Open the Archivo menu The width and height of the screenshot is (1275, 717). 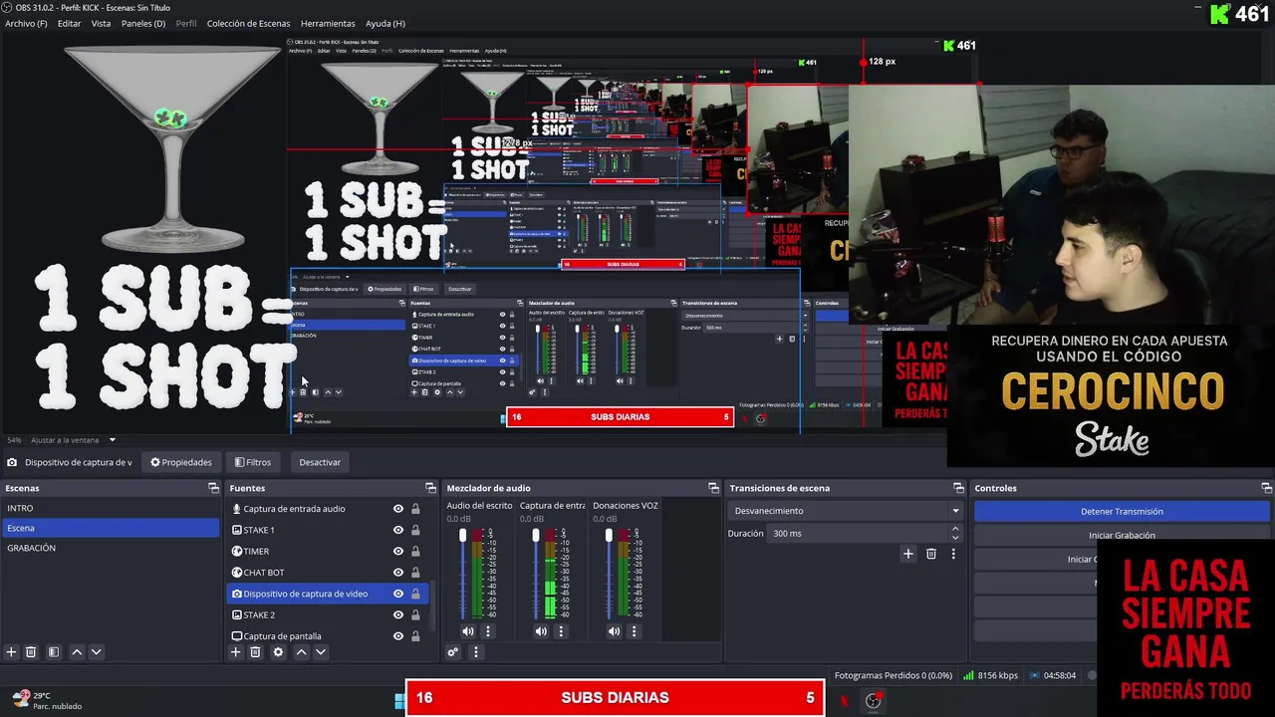tap(26, 23)
